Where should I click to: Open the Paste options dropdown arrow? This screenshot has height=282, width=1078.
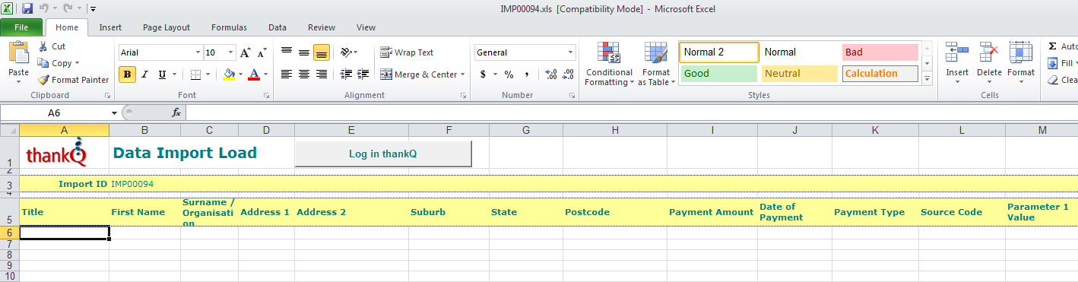[18, 81]
